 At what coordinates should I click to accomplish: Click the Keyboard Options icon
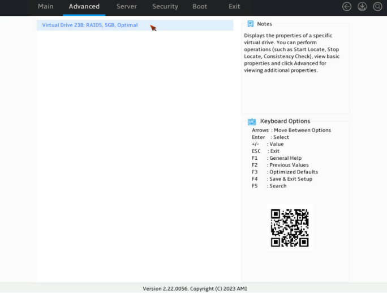tap(252, 121)
